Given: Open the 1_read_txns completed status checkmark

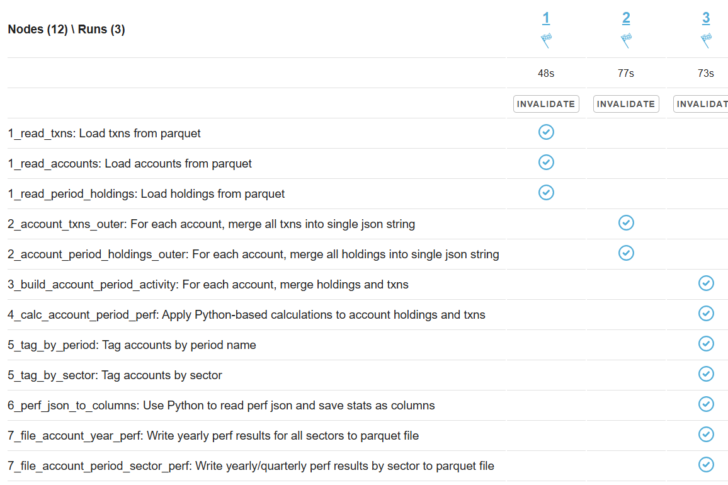Looking at the screenshot, I should pyautogui.click(x=546, y=132).
